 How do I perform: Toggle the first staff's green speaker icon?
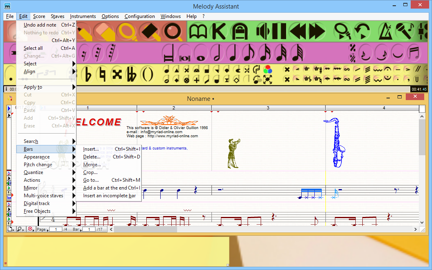click(9, 183)
